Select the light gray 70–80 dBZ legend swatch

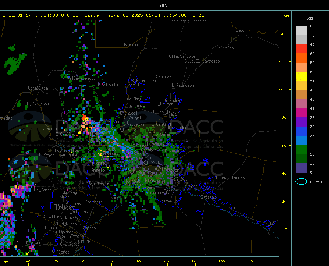(x=301, y=31)
